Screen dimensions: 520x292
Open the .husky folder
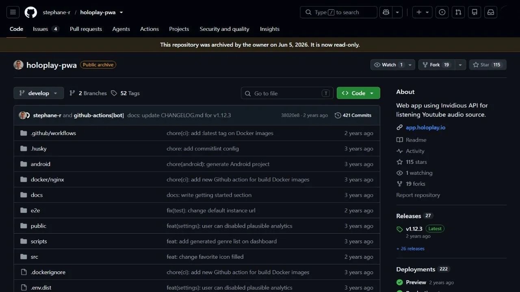coord(39,148)
